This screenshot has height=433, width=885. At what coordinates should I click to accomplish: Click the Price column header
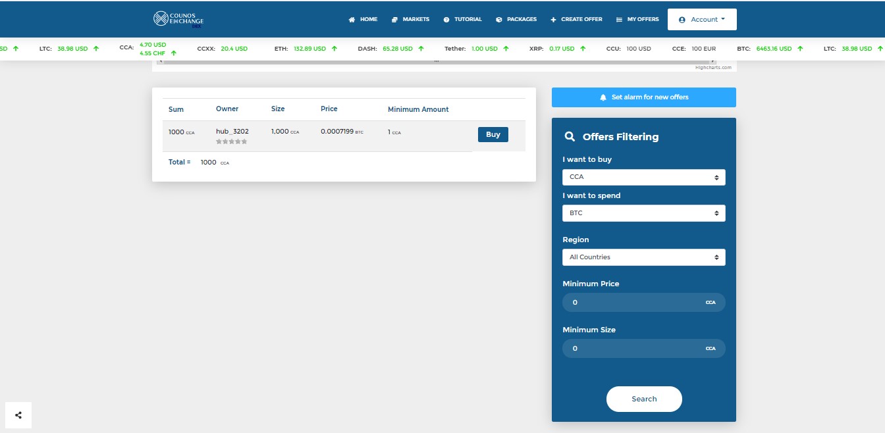tap(329, 109)
